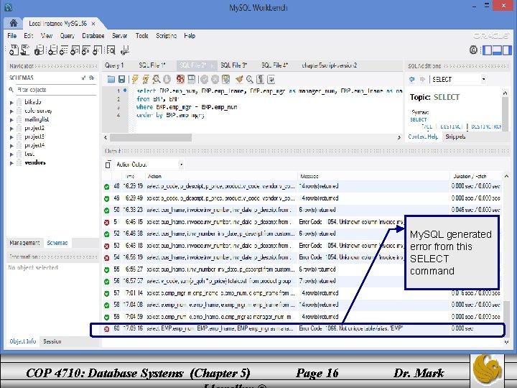Toggle the auto-commit mode icon

(226, 79)
